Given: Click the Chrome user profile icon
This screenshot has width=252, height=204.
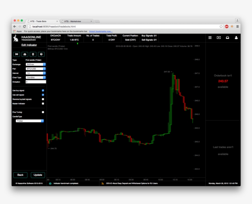Looking at the screenshot, I should click(237, 20).
